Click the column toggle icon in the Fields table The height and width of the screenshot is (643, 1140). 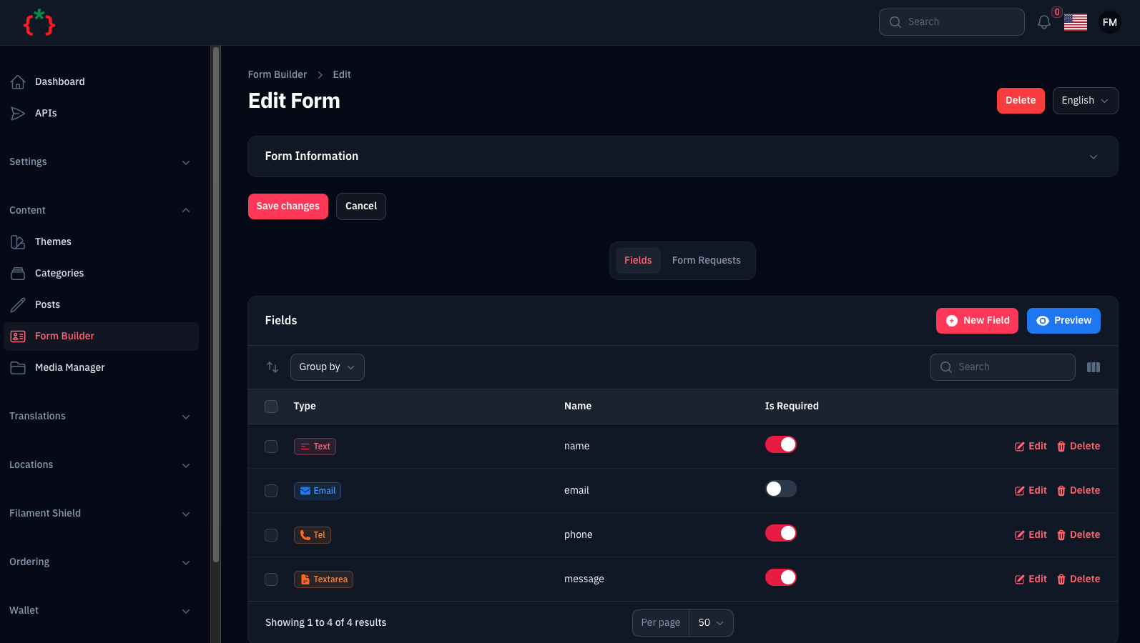coord(1094,367)
